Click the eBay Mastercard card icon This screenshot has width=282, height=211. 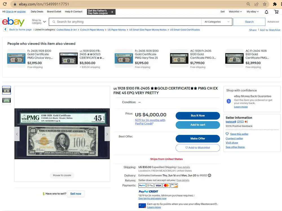142,206
